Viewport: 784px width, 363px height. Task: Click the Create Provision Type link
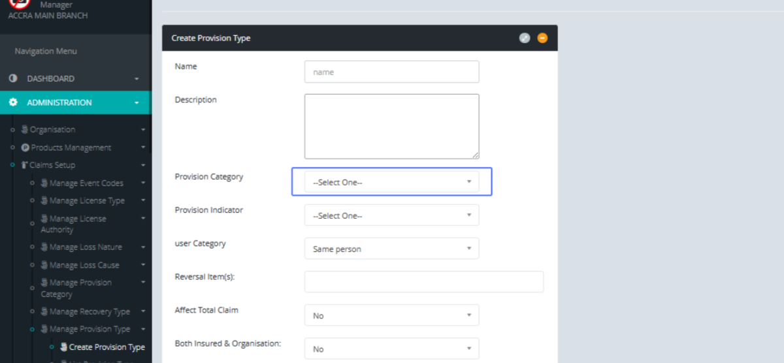pos(106,347)
